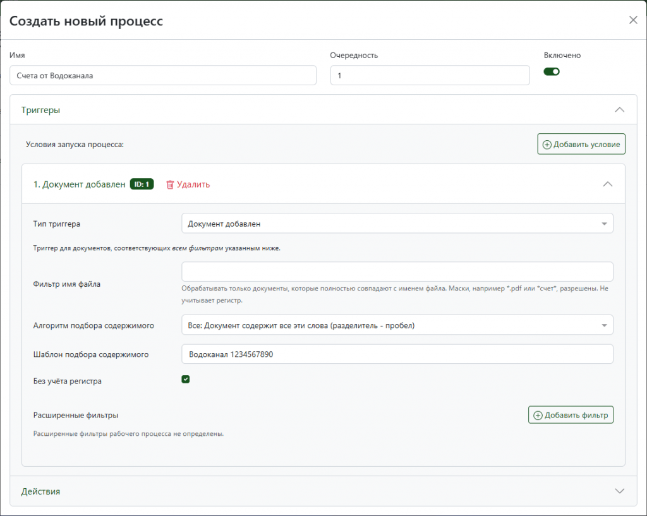Image resolution: width=647 pixels, height=516 pixels.
Task: Click the Триггеры section title
Action: coord(41,110)
